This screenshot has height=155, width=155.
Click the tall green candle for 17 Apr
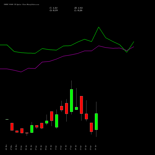click(x=72, y=100)
